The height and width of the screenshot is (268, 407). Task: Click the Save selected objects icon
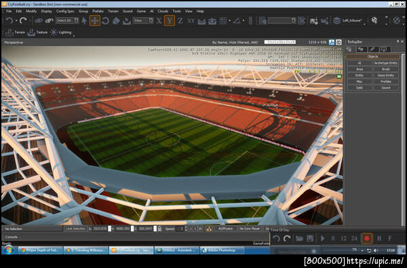[314, 21]
